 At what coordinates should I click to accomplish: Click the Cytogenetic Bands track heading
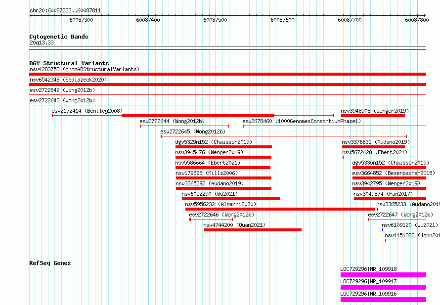click(59, 37)
